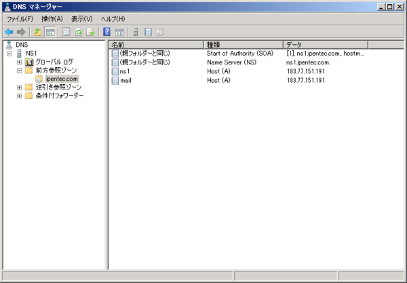Click Host (A) type in mail row
Image resolution: width=407 pixels, height=283 pixels.
218,81
